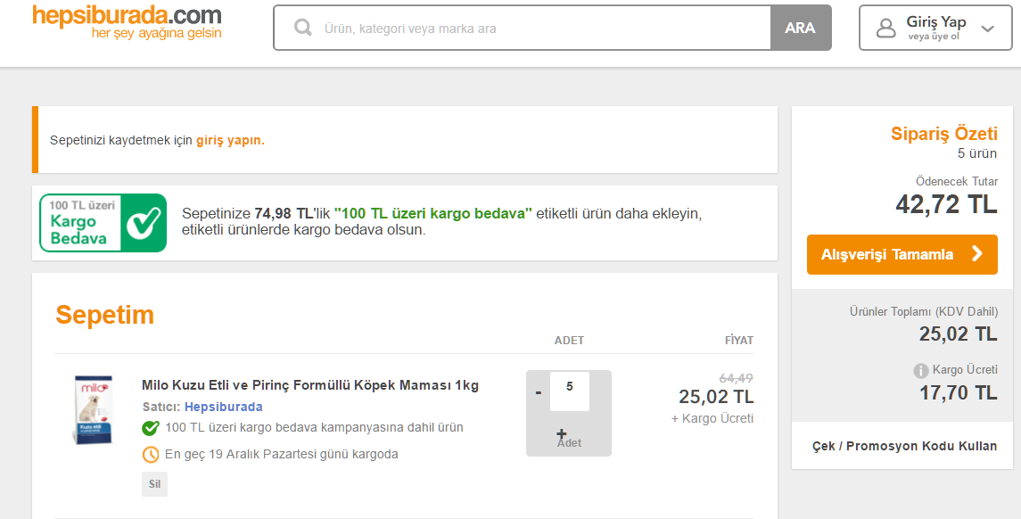Click the Alışverişi Tamamla checkout button
The image size is (1021, 519).
tap(902, 255)
